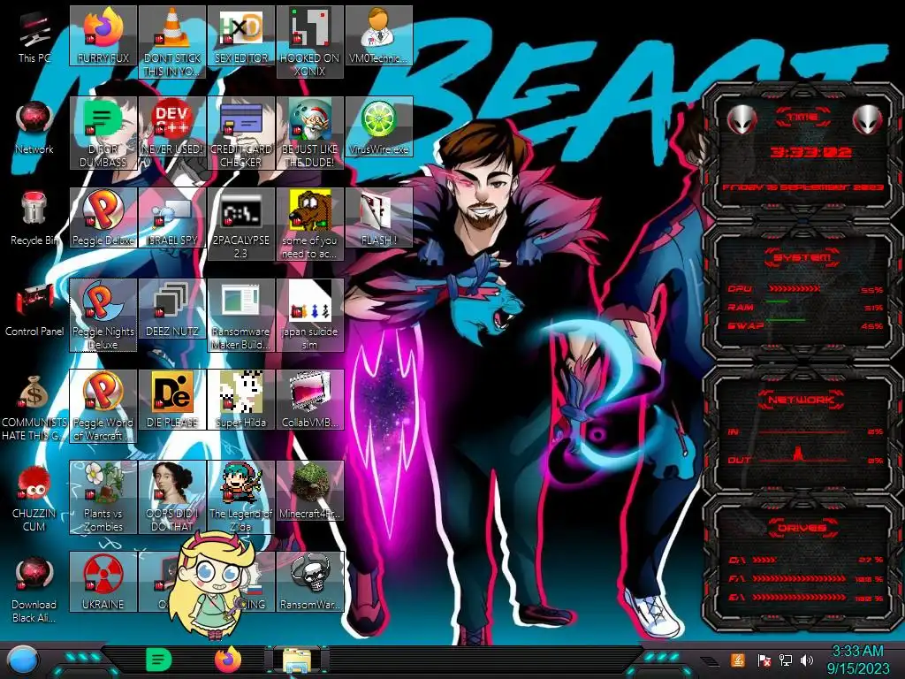Open the Action Center flag tray icon
Viewport: 905px width, 679px height.
click(x=763, y=660)
